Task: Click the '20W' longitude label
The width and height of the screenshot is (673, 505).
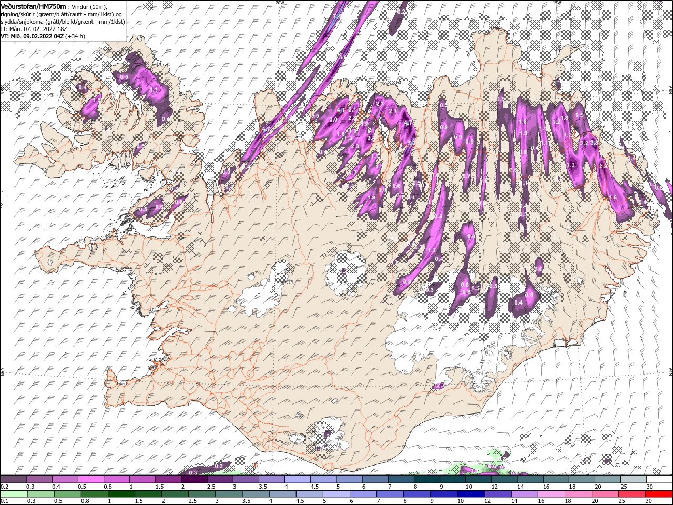Action: pos(280,3)
